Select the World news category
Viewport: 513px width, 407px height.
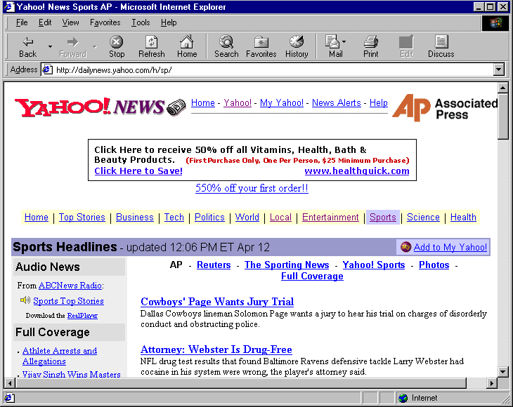click(x=247, y=218)
